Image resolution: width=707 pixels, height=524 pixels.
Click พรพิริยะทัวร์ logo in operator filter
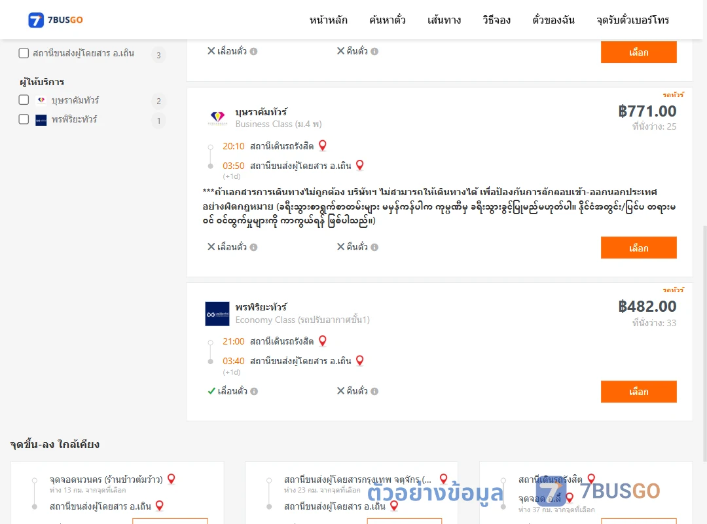click(41, 120)
